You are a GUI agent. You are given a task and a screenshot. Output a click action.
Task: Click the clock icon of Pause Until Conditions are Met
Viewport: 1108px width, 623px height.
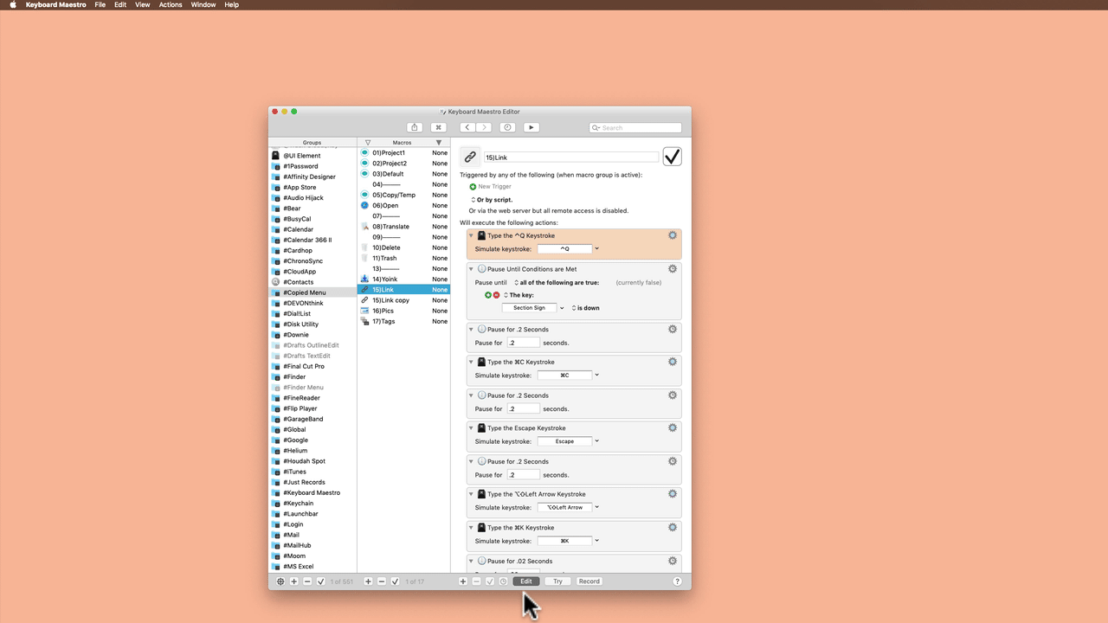click(481, 269)
